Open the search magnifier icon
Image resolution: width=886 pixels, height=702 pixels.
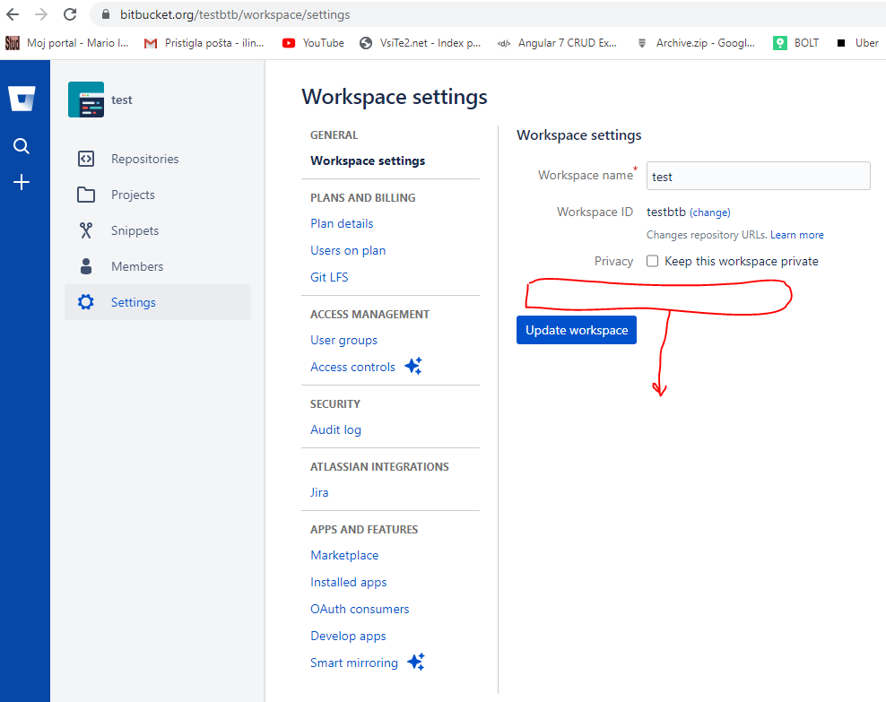[x=22, y=146]
